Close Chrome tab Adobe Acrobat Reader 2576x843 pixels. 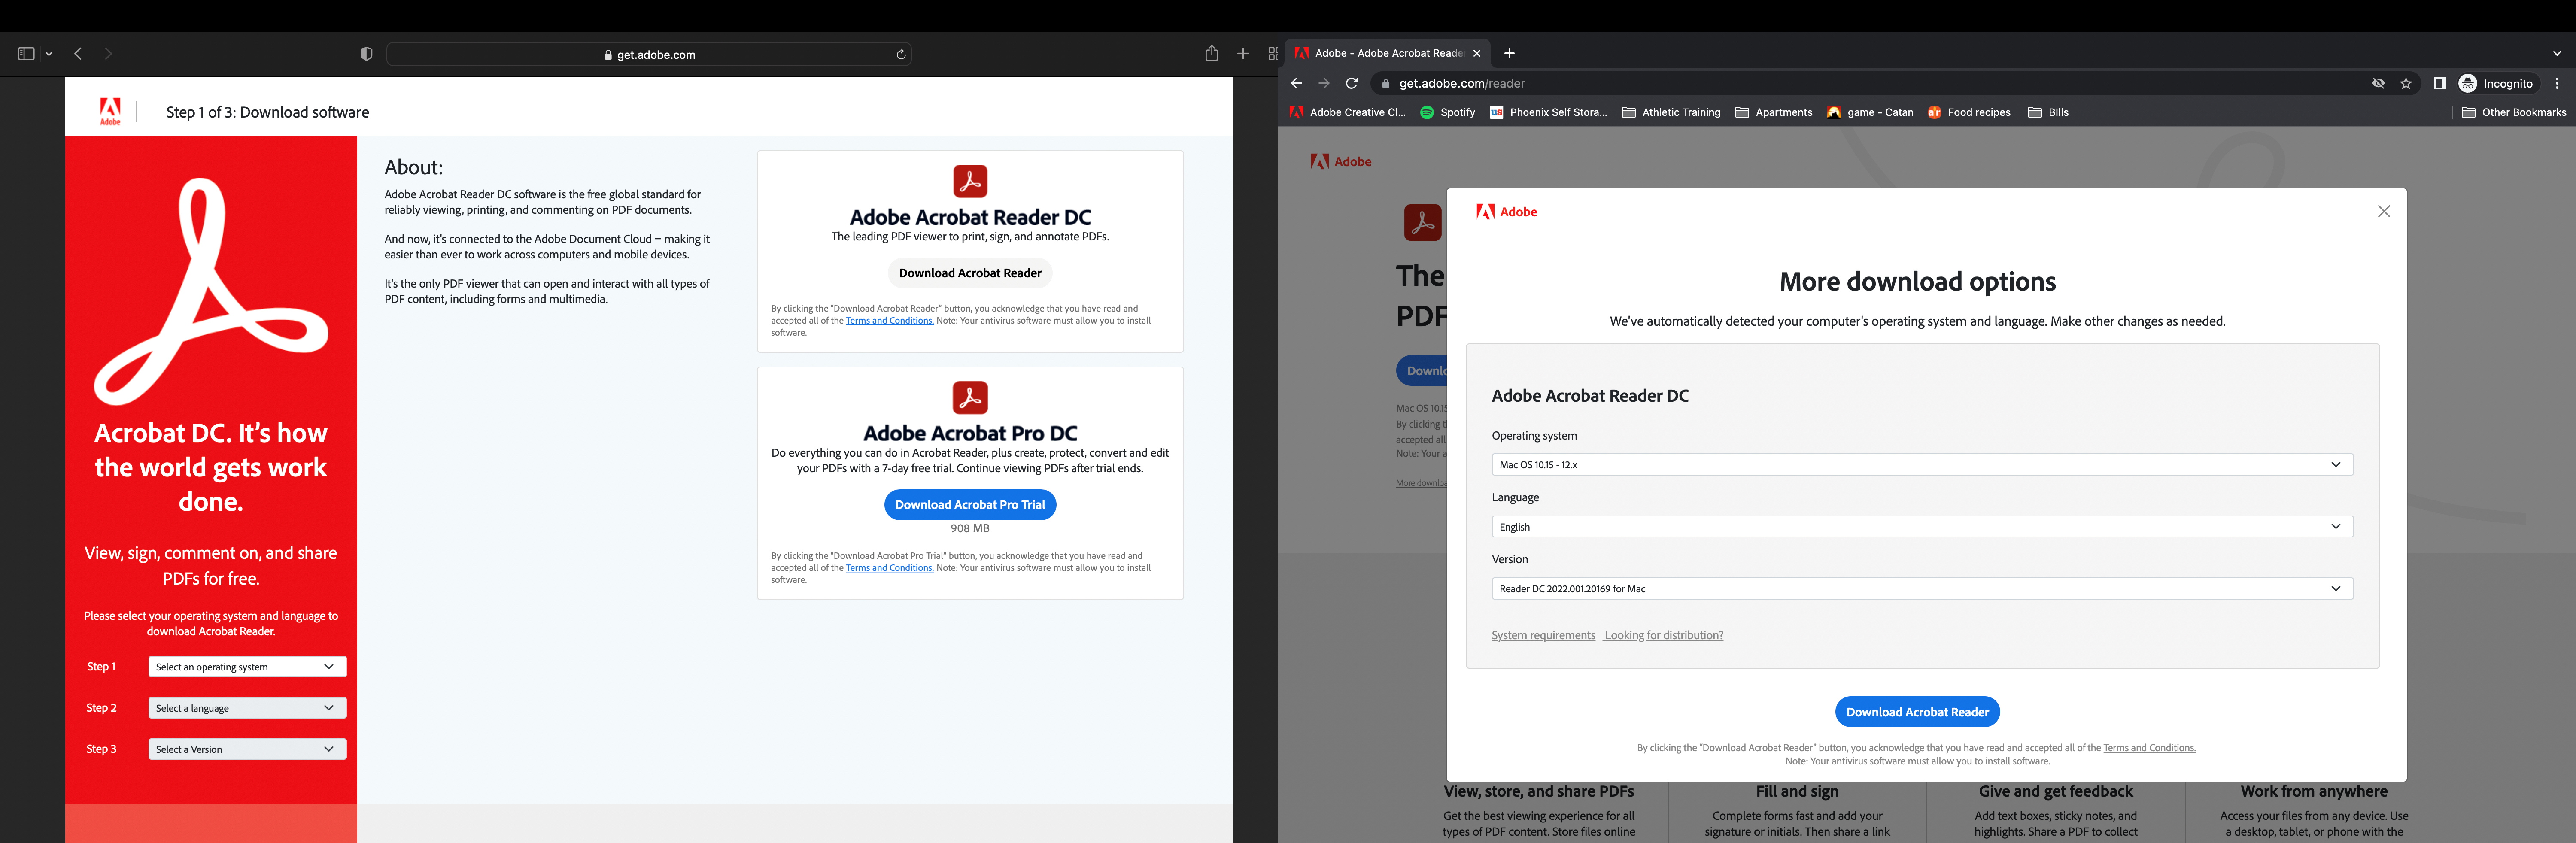pos(1476,53)
